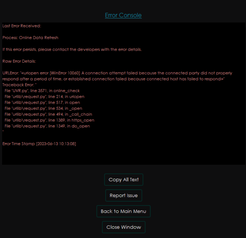Viewport: 246px width, 238px height.
Task: Click the Report Issue button
Action: coord(123,195)
